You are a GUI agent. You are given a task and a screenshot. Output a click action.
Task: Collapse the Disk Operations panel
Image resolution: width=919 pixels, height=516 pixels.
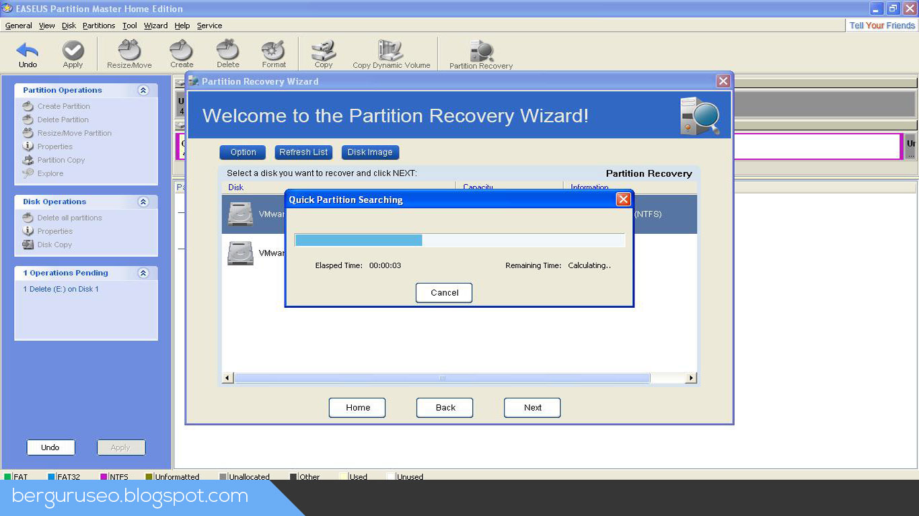point(143,202)
